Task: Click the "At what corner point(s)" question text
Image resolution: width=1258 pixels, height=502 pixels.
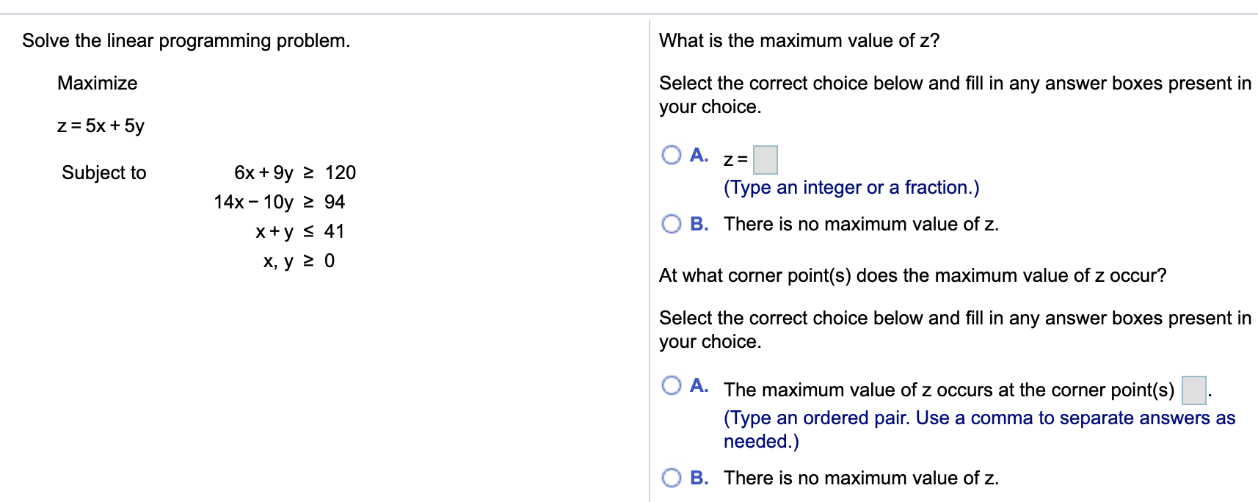Action: click(913, 275)
